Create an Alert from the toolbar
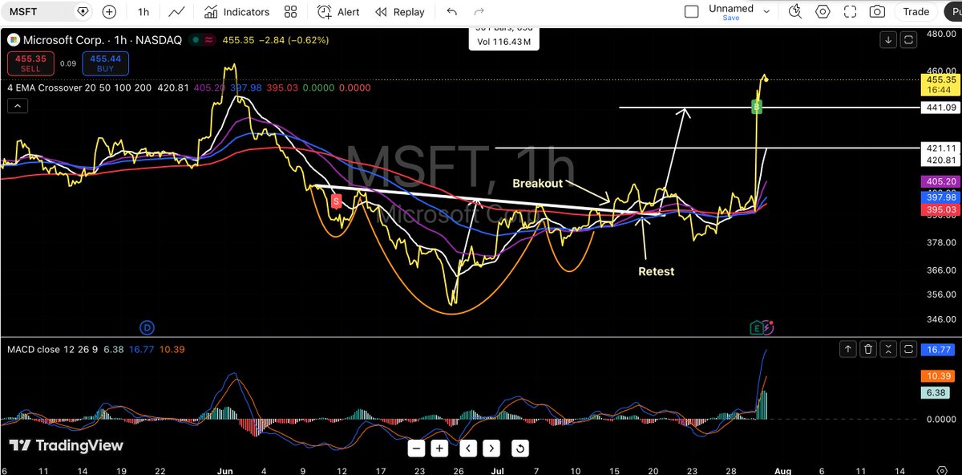Viewport: 962px width, 475px height. [338, 12]
